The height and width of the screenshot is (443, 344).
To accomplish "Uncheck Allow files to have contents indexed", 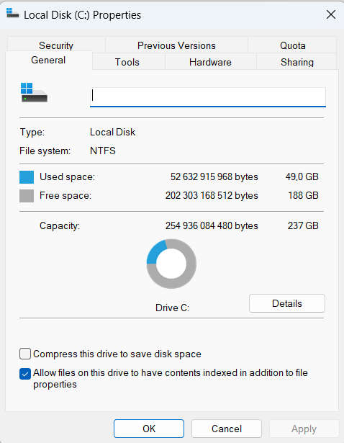I will 25,374.
